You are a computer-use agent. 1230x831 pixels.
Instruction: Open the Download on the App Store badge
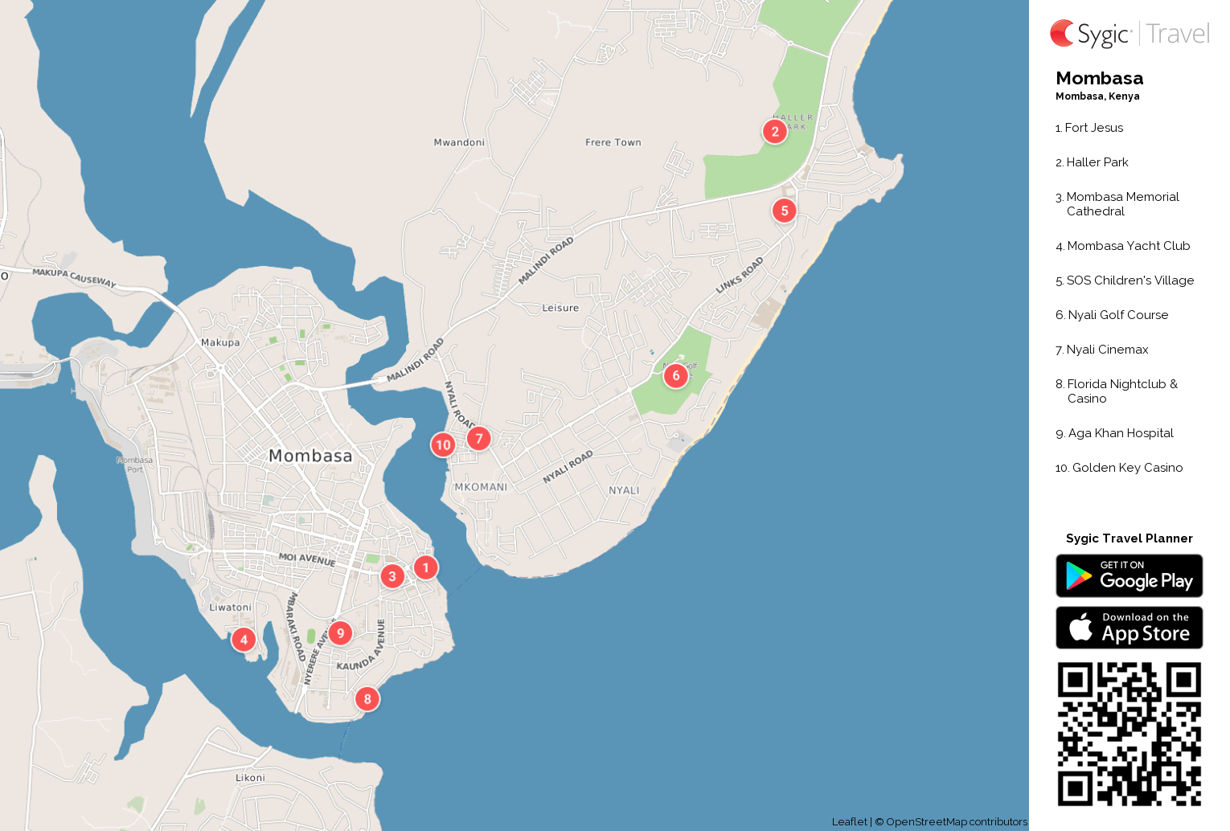coord(1130,627)
